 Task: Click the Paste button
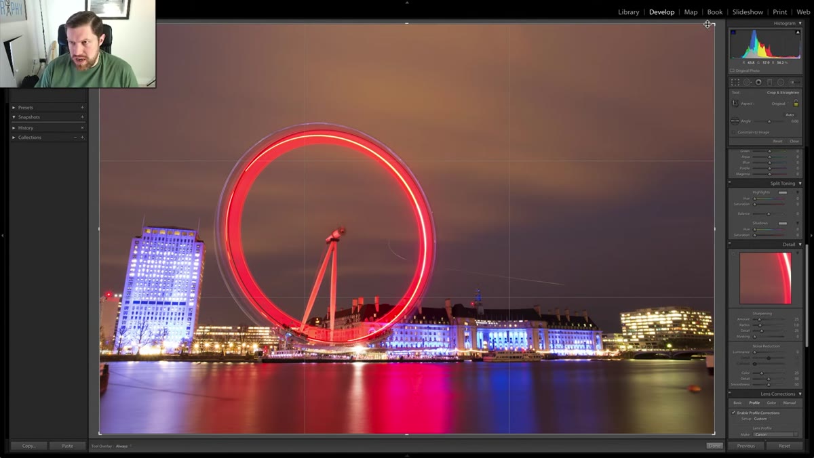coord(67,446)
